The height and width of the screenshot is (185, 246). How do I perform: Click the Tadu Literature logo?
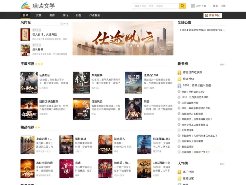[x=38, y=6]
